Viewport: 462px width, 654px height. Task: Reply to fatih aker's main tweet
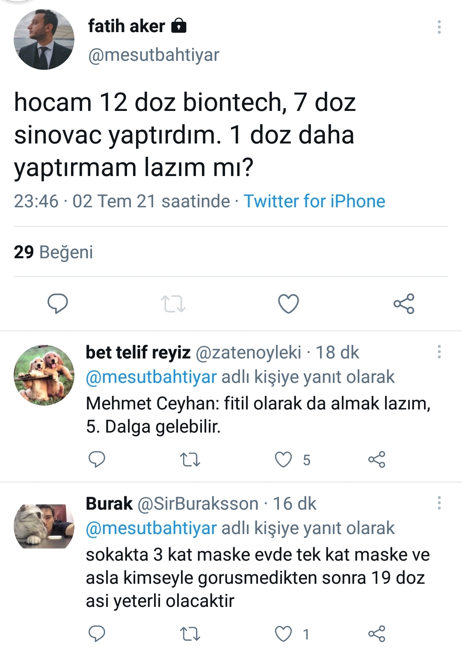57,304
